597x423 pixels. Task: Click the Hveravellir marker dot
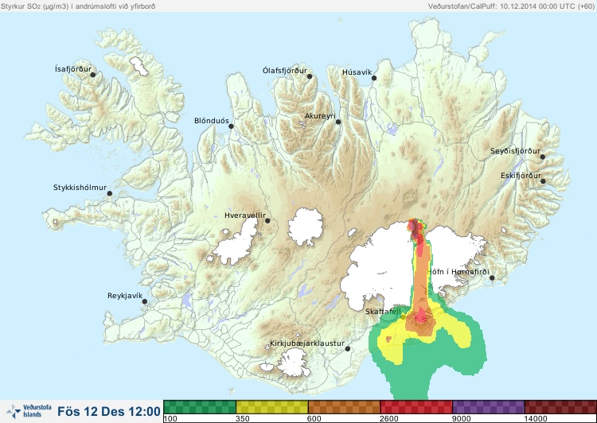pyautogui.click(x=267, y=220)
